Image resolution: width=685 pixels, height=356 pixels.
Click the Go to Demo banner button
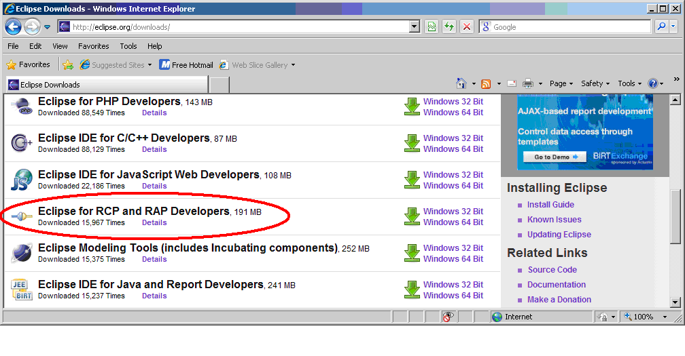(x=555, y=157)
